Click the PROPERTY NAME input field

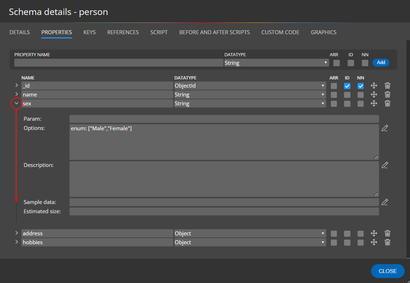point(119,63)
